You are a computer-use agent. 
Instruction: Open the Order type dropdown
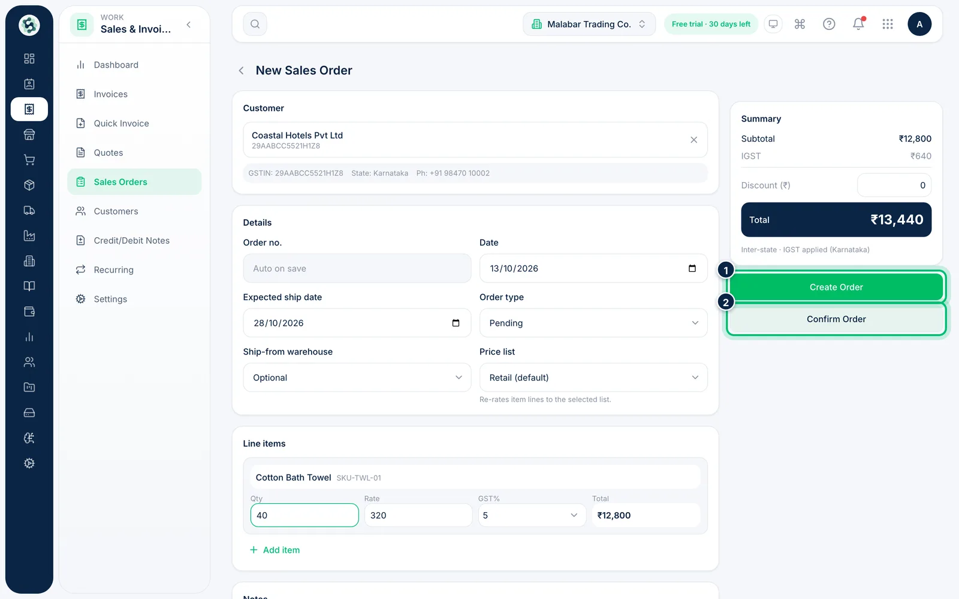pos(593,323)
